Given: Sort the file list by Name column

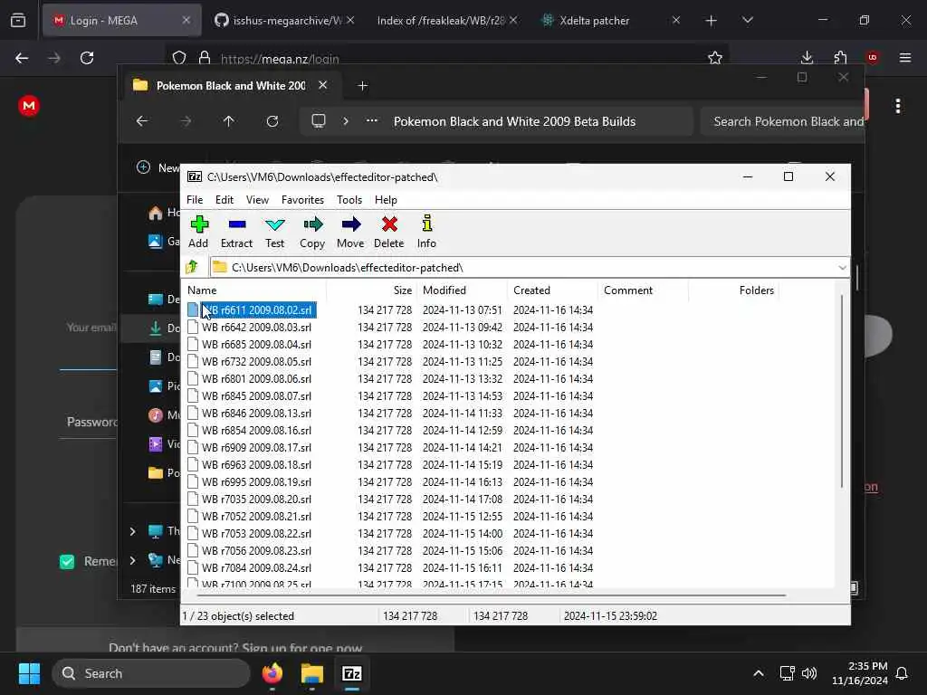Looking at the screenshot, I should point(254,290).
